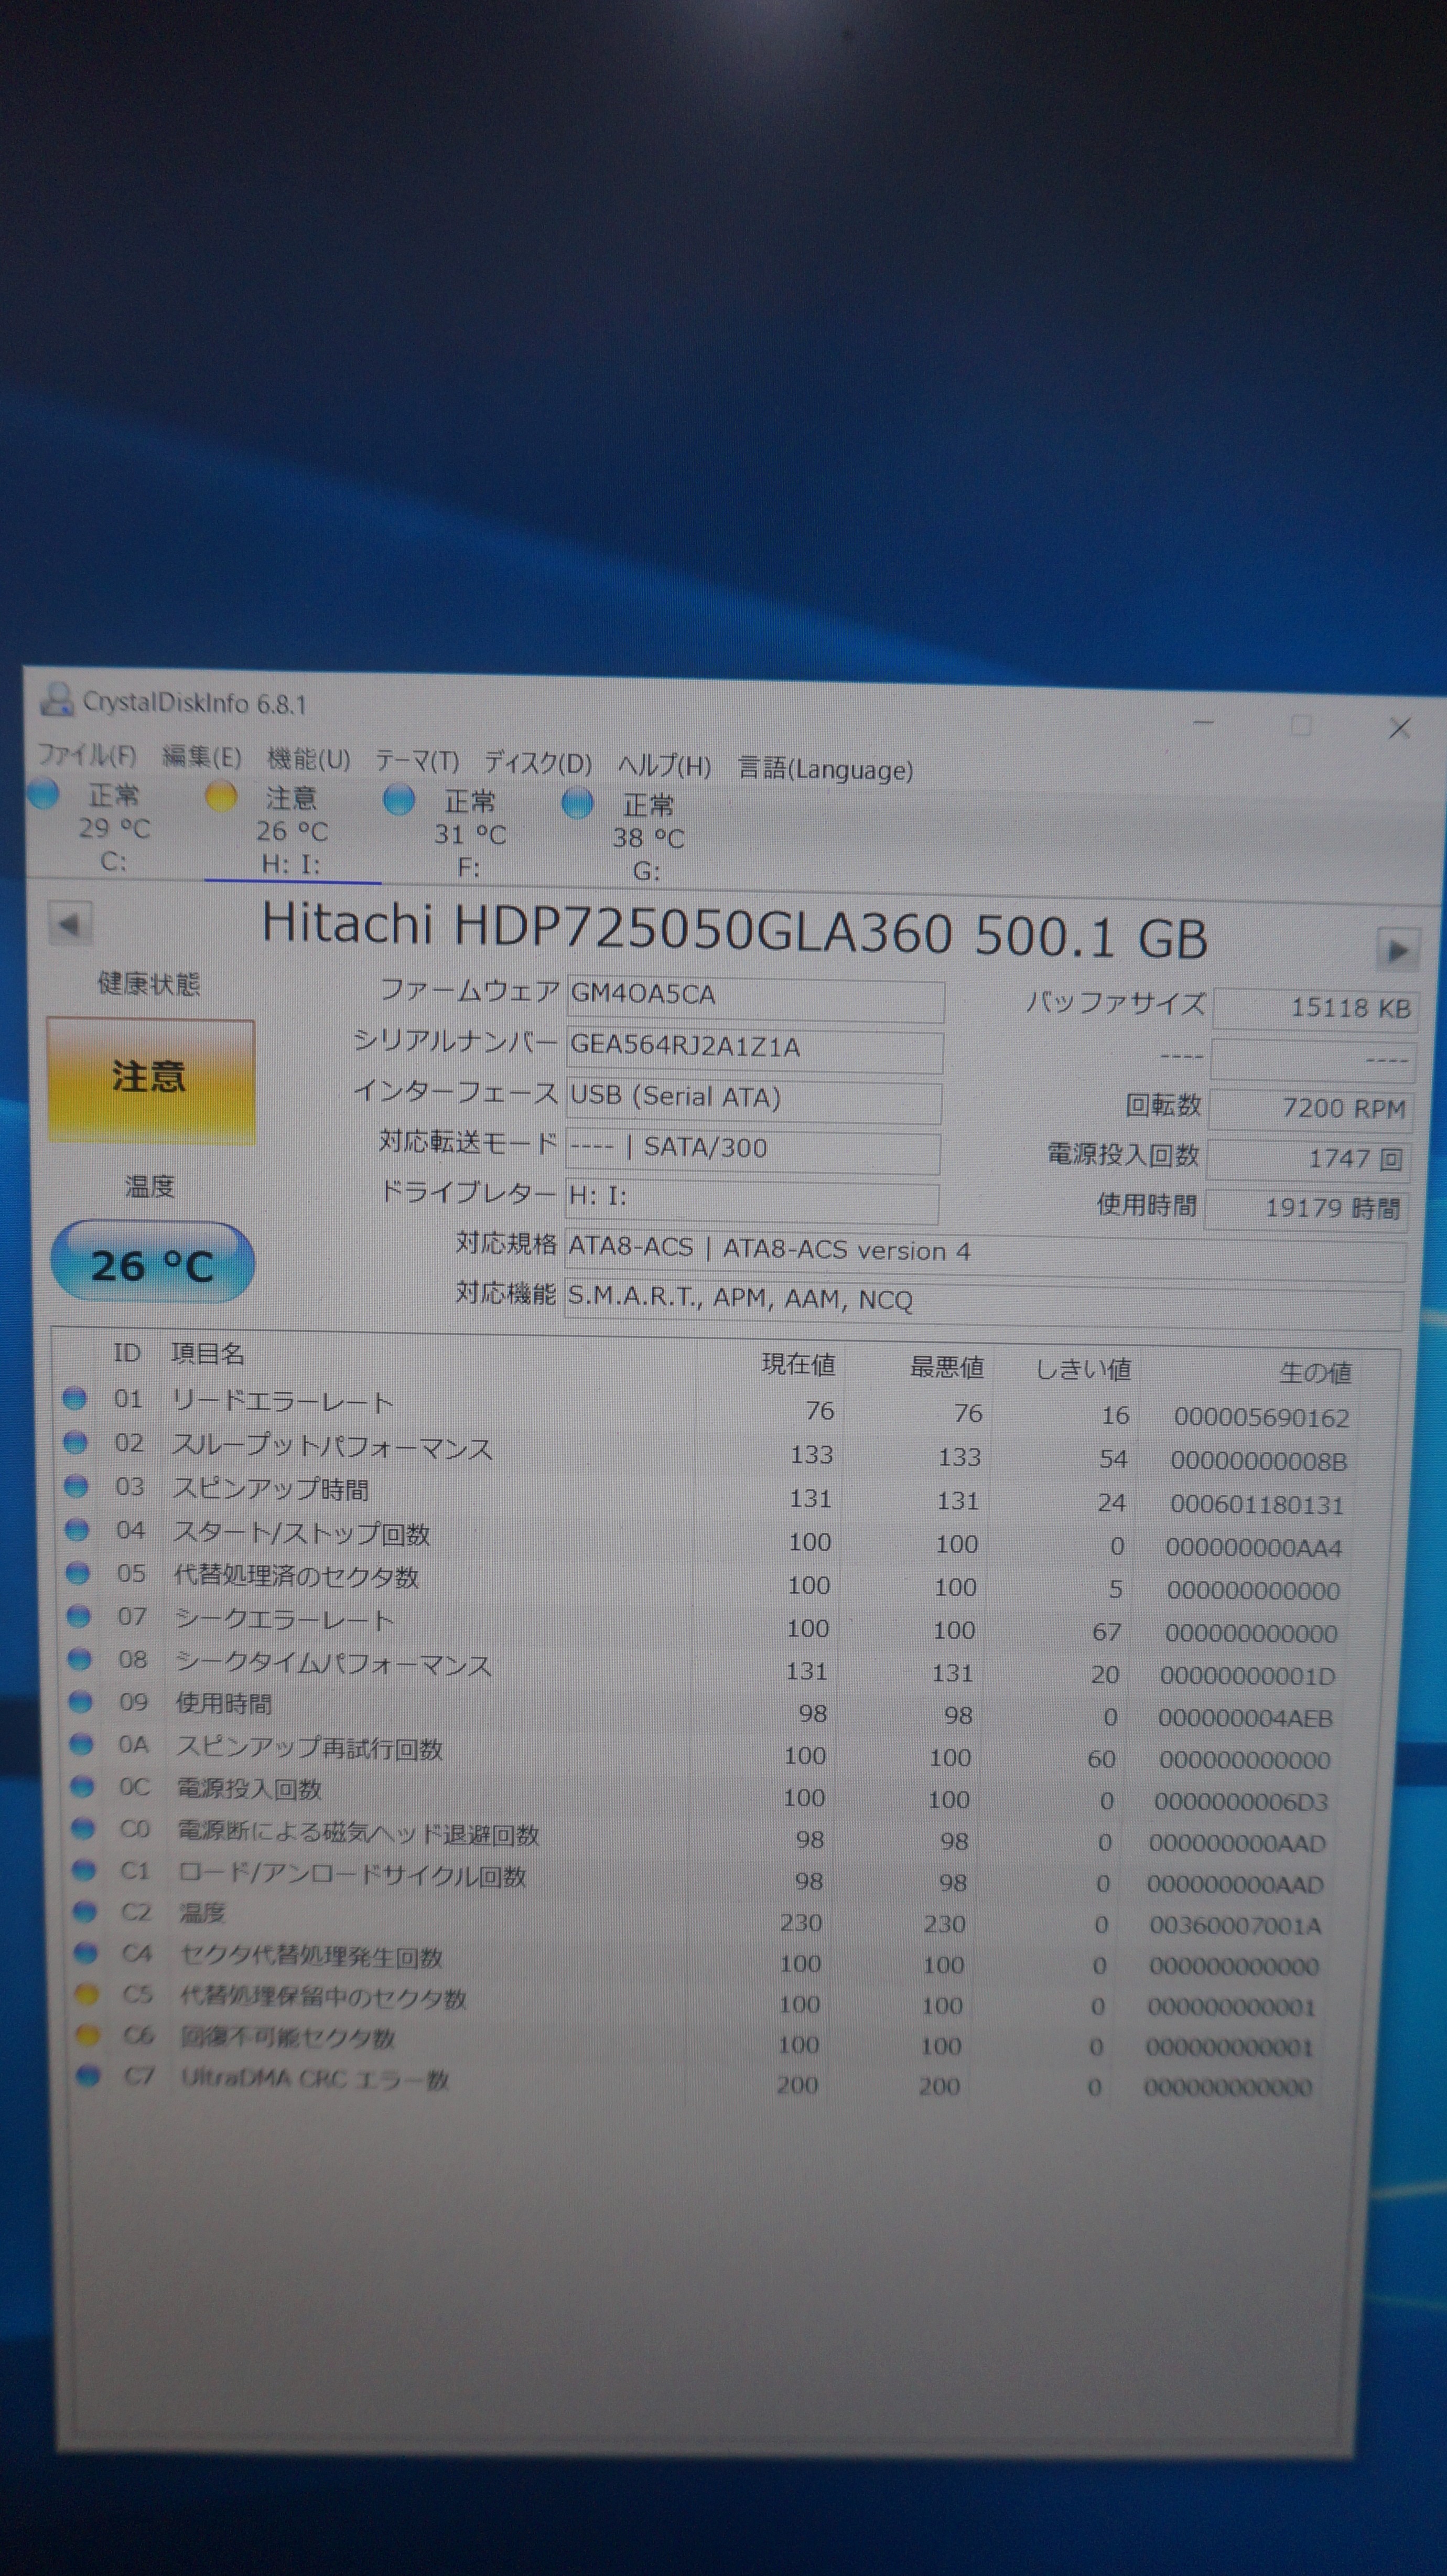
Task: Select the スピンアップ再試行回数 attribute name
Action: point(309,1749)
